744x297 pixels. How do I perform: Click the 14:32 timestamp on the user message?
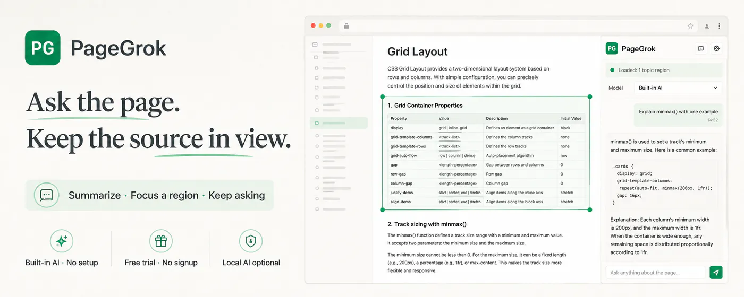[x=713, y=120]
